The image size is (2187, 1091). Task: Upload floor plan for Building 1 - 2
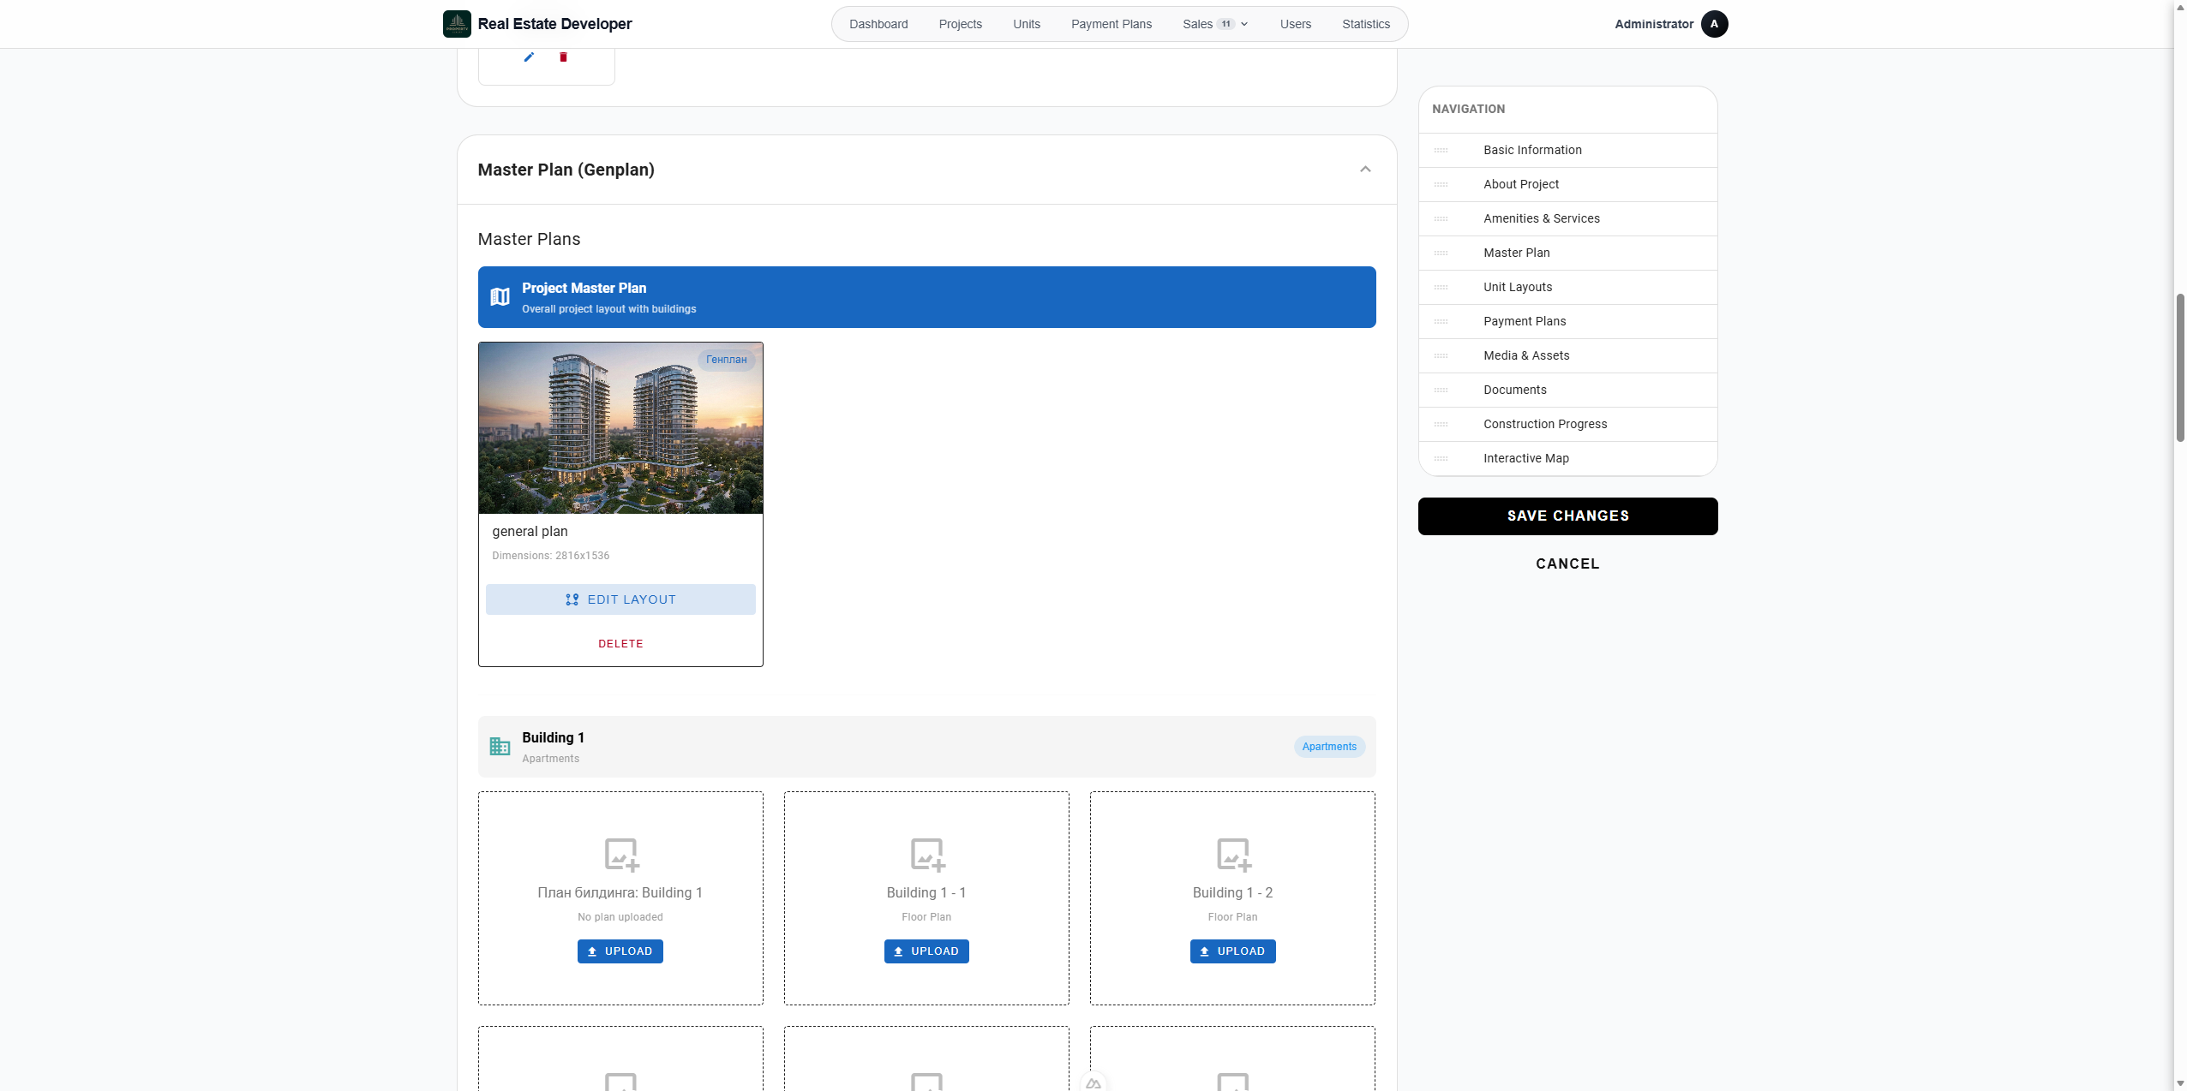click(x=1232, y=951)
